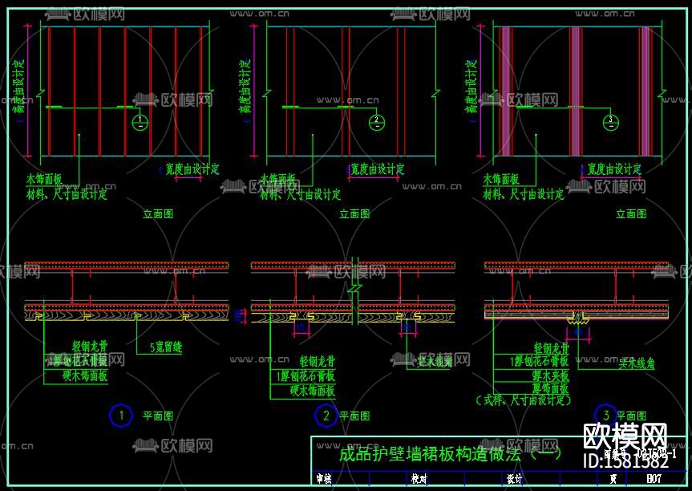
Task: Select the green section callout circle 3
Action: tap(611, 122)
